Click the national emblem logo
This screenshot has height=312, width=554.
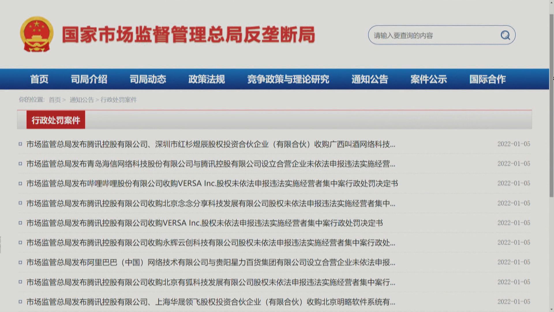tap(37, 34)
